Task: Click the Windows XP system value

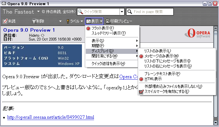Action: click(69, 64)
